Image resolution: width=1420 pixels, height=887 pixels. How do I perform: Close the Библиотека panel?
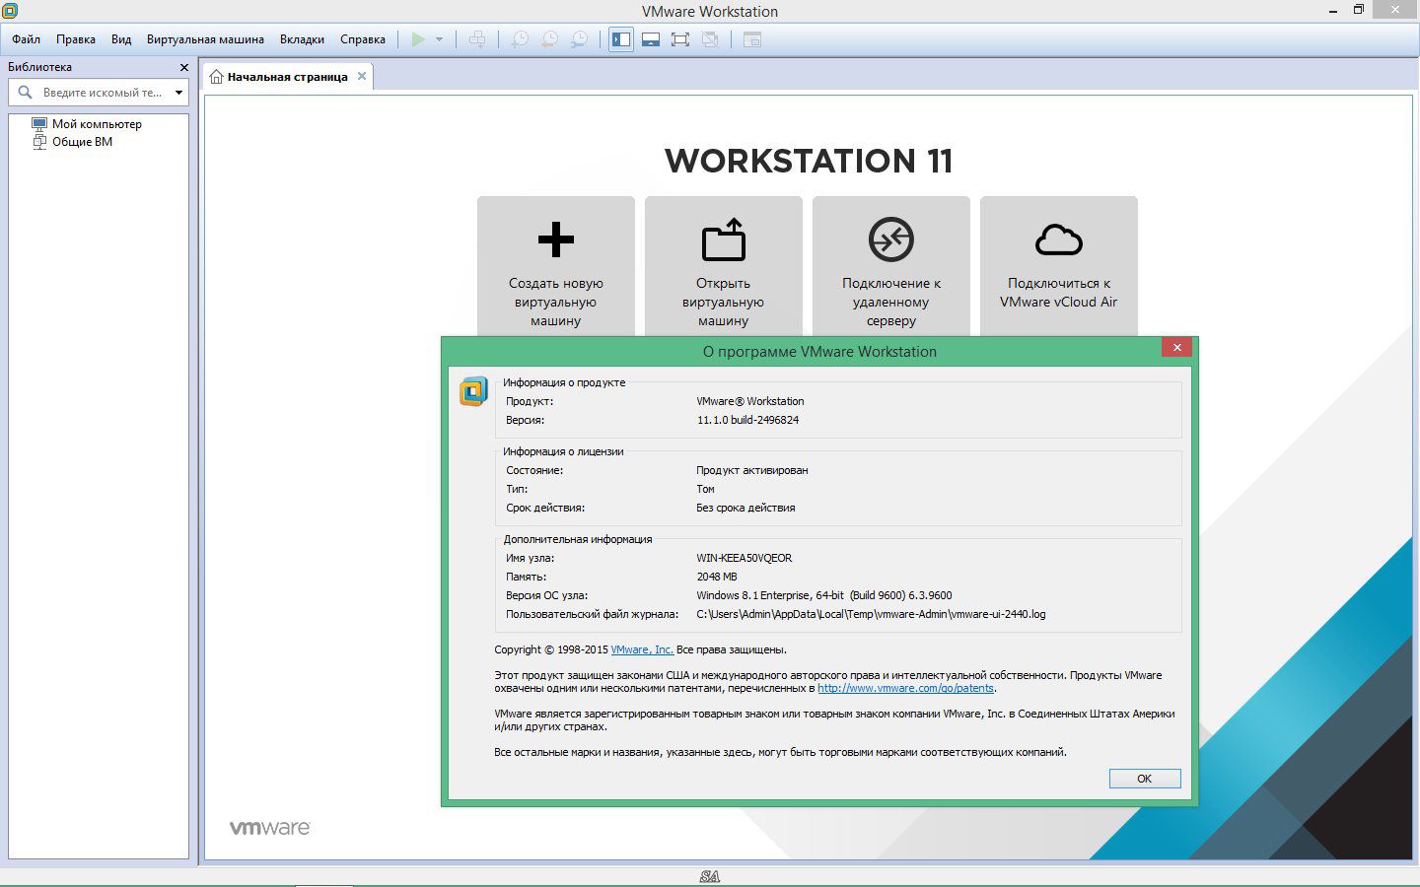(183, 67)
